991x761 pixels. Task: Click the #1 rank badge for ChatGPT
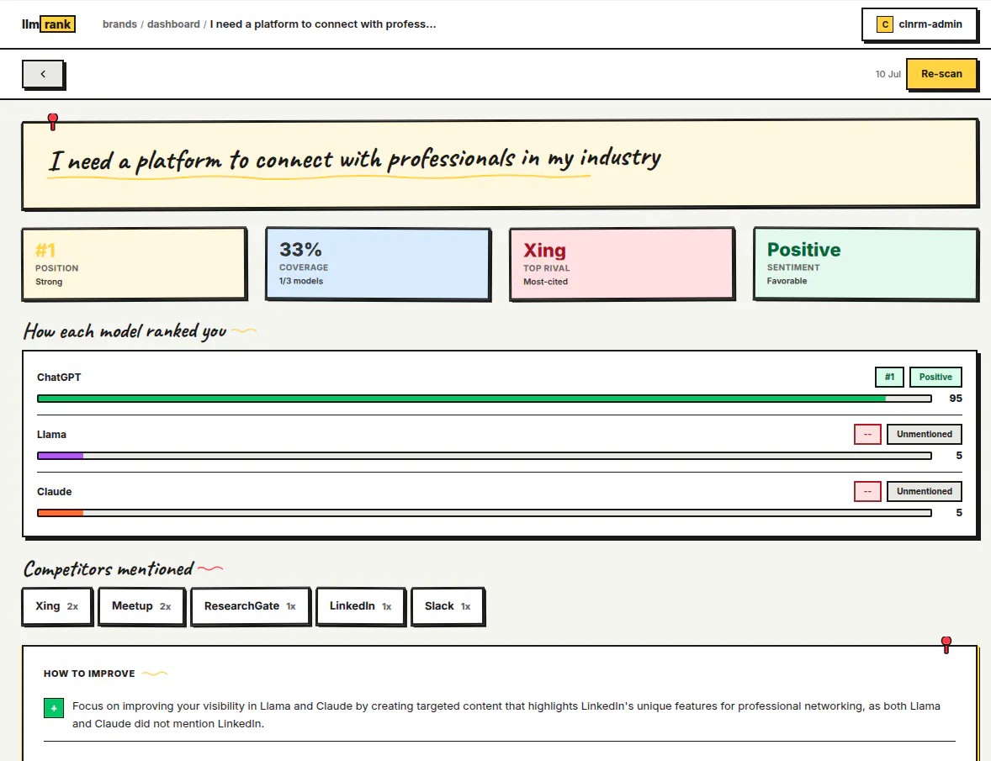click(889, 377)
